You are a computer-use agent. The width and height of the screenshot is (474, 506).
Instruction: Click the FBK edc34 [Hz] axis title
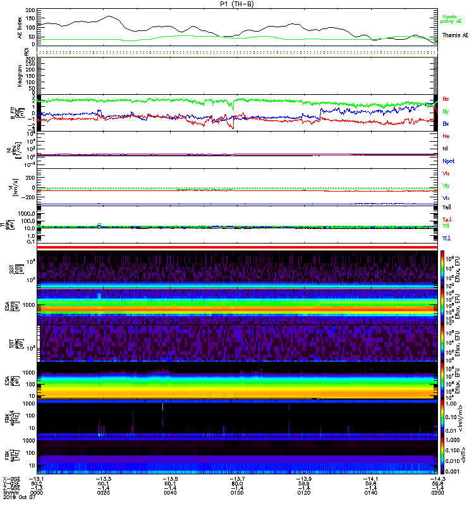(x=11, y=417)
